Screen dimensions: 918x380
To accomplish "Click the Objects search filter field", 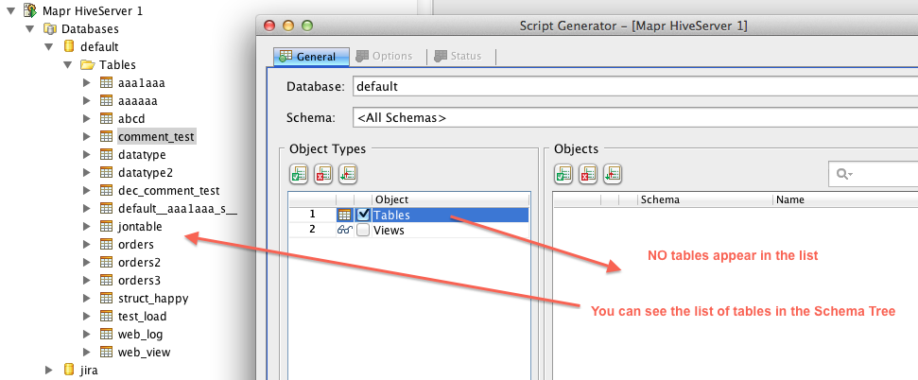I will click(873, 174).
